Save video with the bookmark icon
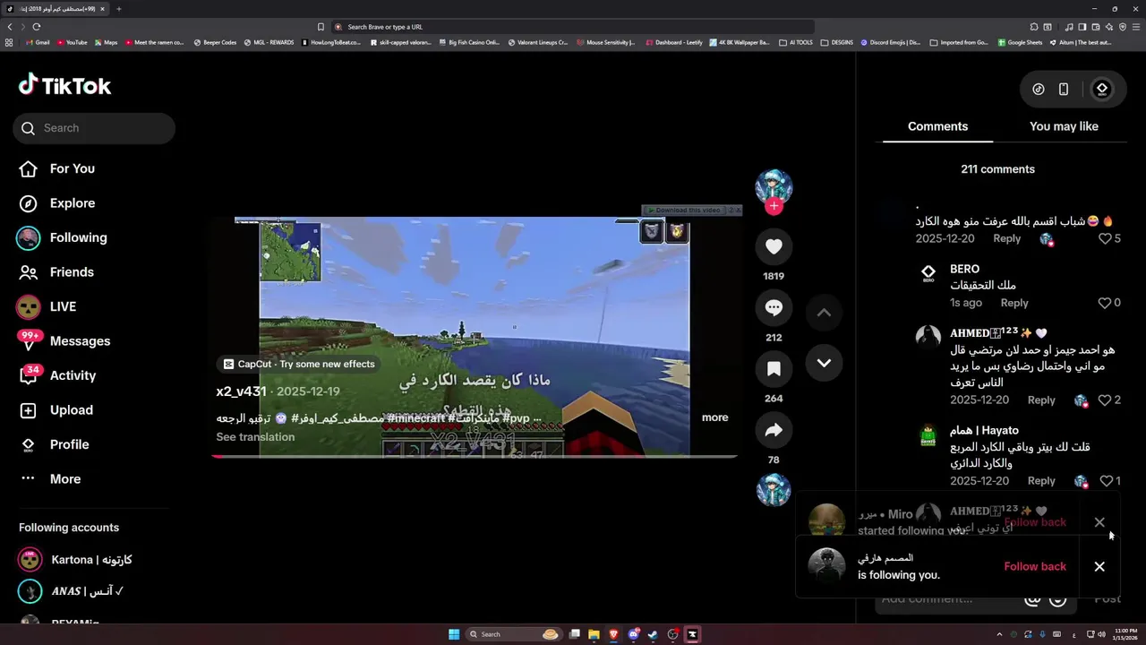The height and width of the screenshot is (645, 1146). point(774,369)
